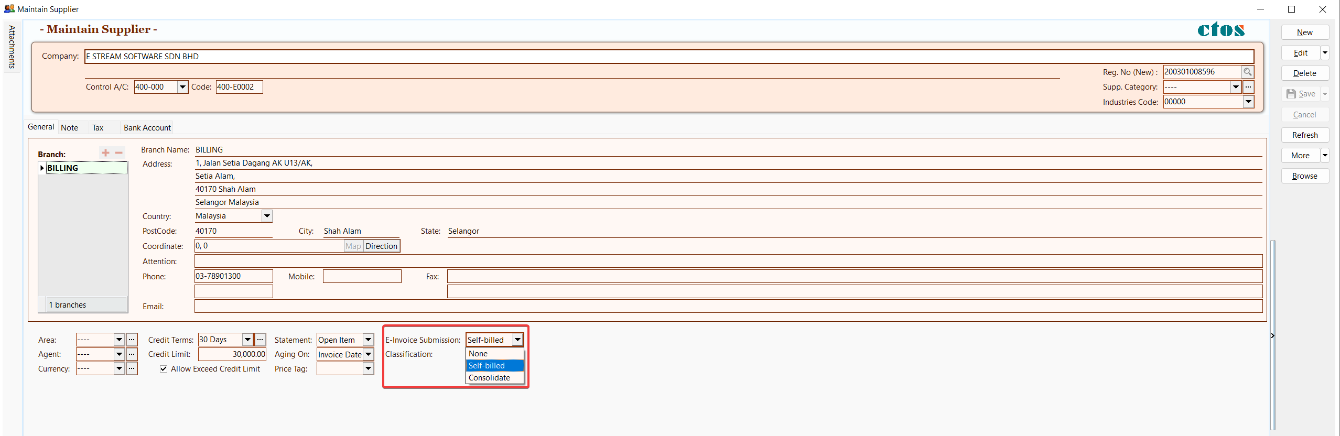Click the Reg. No search magnifier icon
The width and height of the screenshot is (1340, 436).
1247,72
